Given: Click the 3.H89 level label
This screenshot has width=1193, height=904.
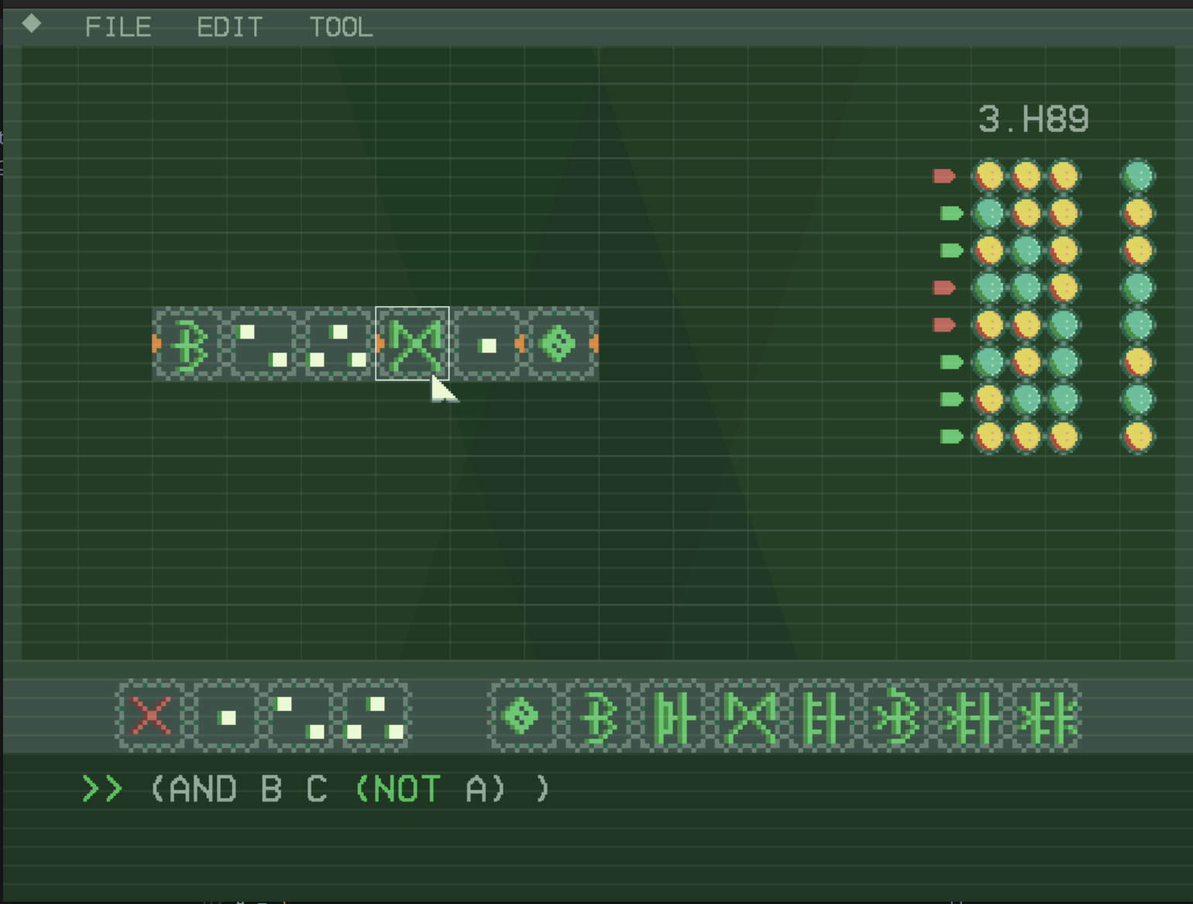Looking at the screenshot, I should click(x=1033, y=119).
